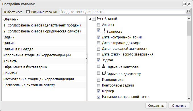The width and height of the screenshot is (193, 111).
Task: Click the vertical scrollbar thumb
Action: (189, 28)
